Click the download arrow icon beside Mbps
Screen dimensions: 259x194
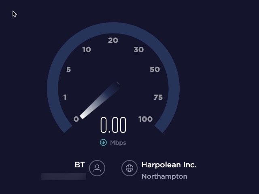pyautogui.click(x=104, y=142)
